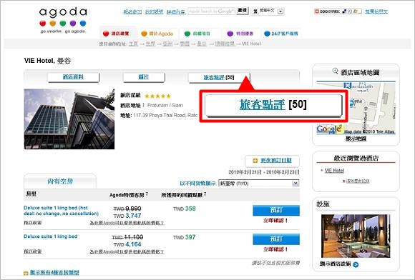This screenshot has height=280, width=415.
Task: Open 預訂政策 under the hot deal room
Action: [x=32, y=223]
